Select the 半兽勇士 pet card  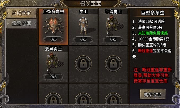tap(113, 27)
